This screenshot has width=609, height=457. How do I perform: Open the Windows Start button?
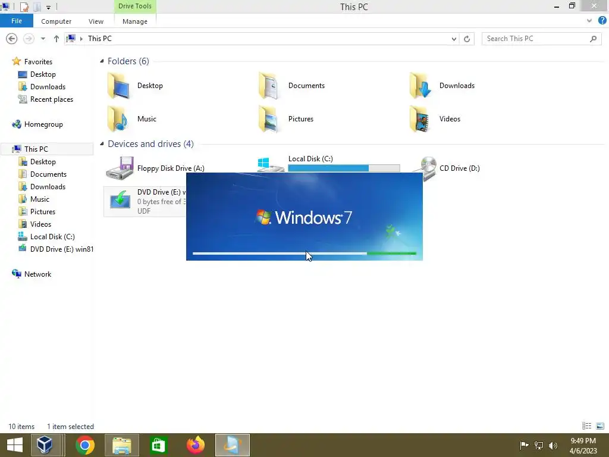pos(15,445)
